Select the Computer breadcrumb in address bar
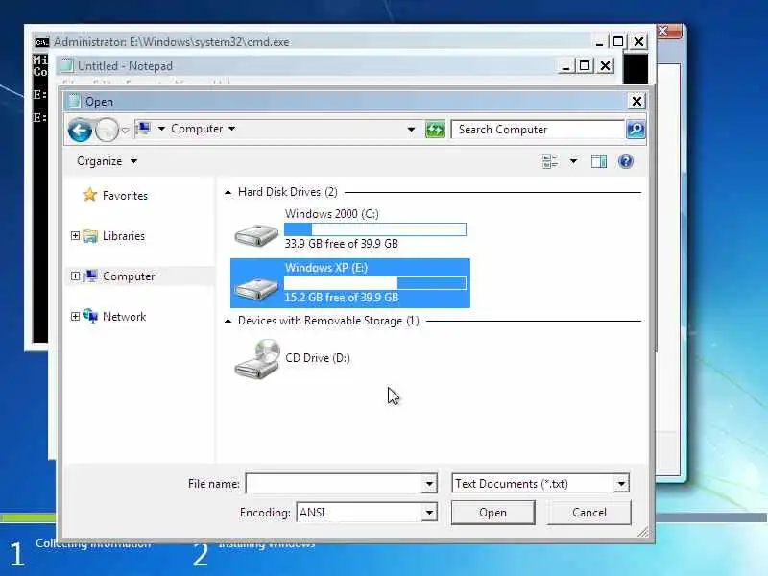The image size is (768, 576). point(197,129)
